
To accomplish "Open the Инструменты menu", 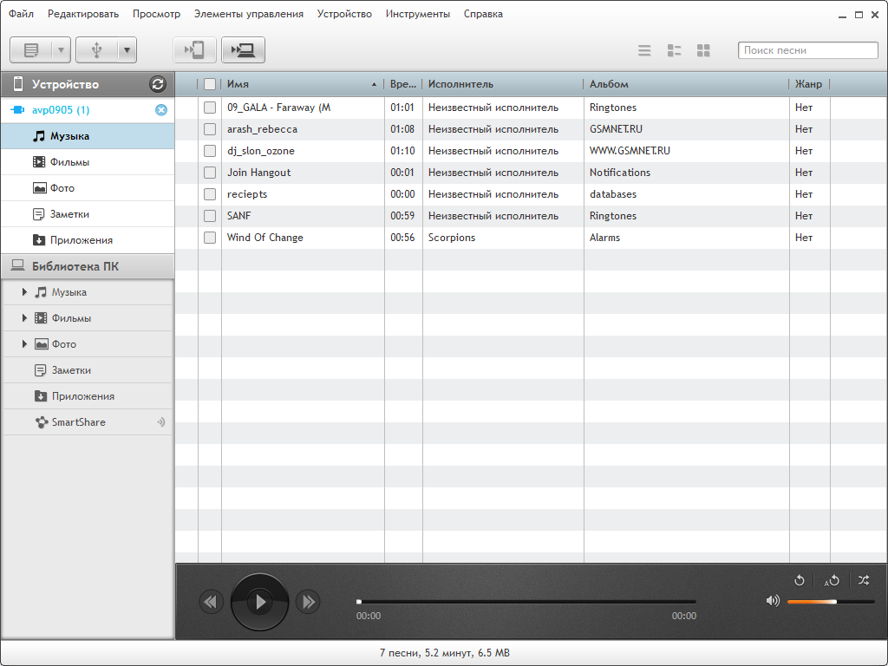I will (417, 14).
